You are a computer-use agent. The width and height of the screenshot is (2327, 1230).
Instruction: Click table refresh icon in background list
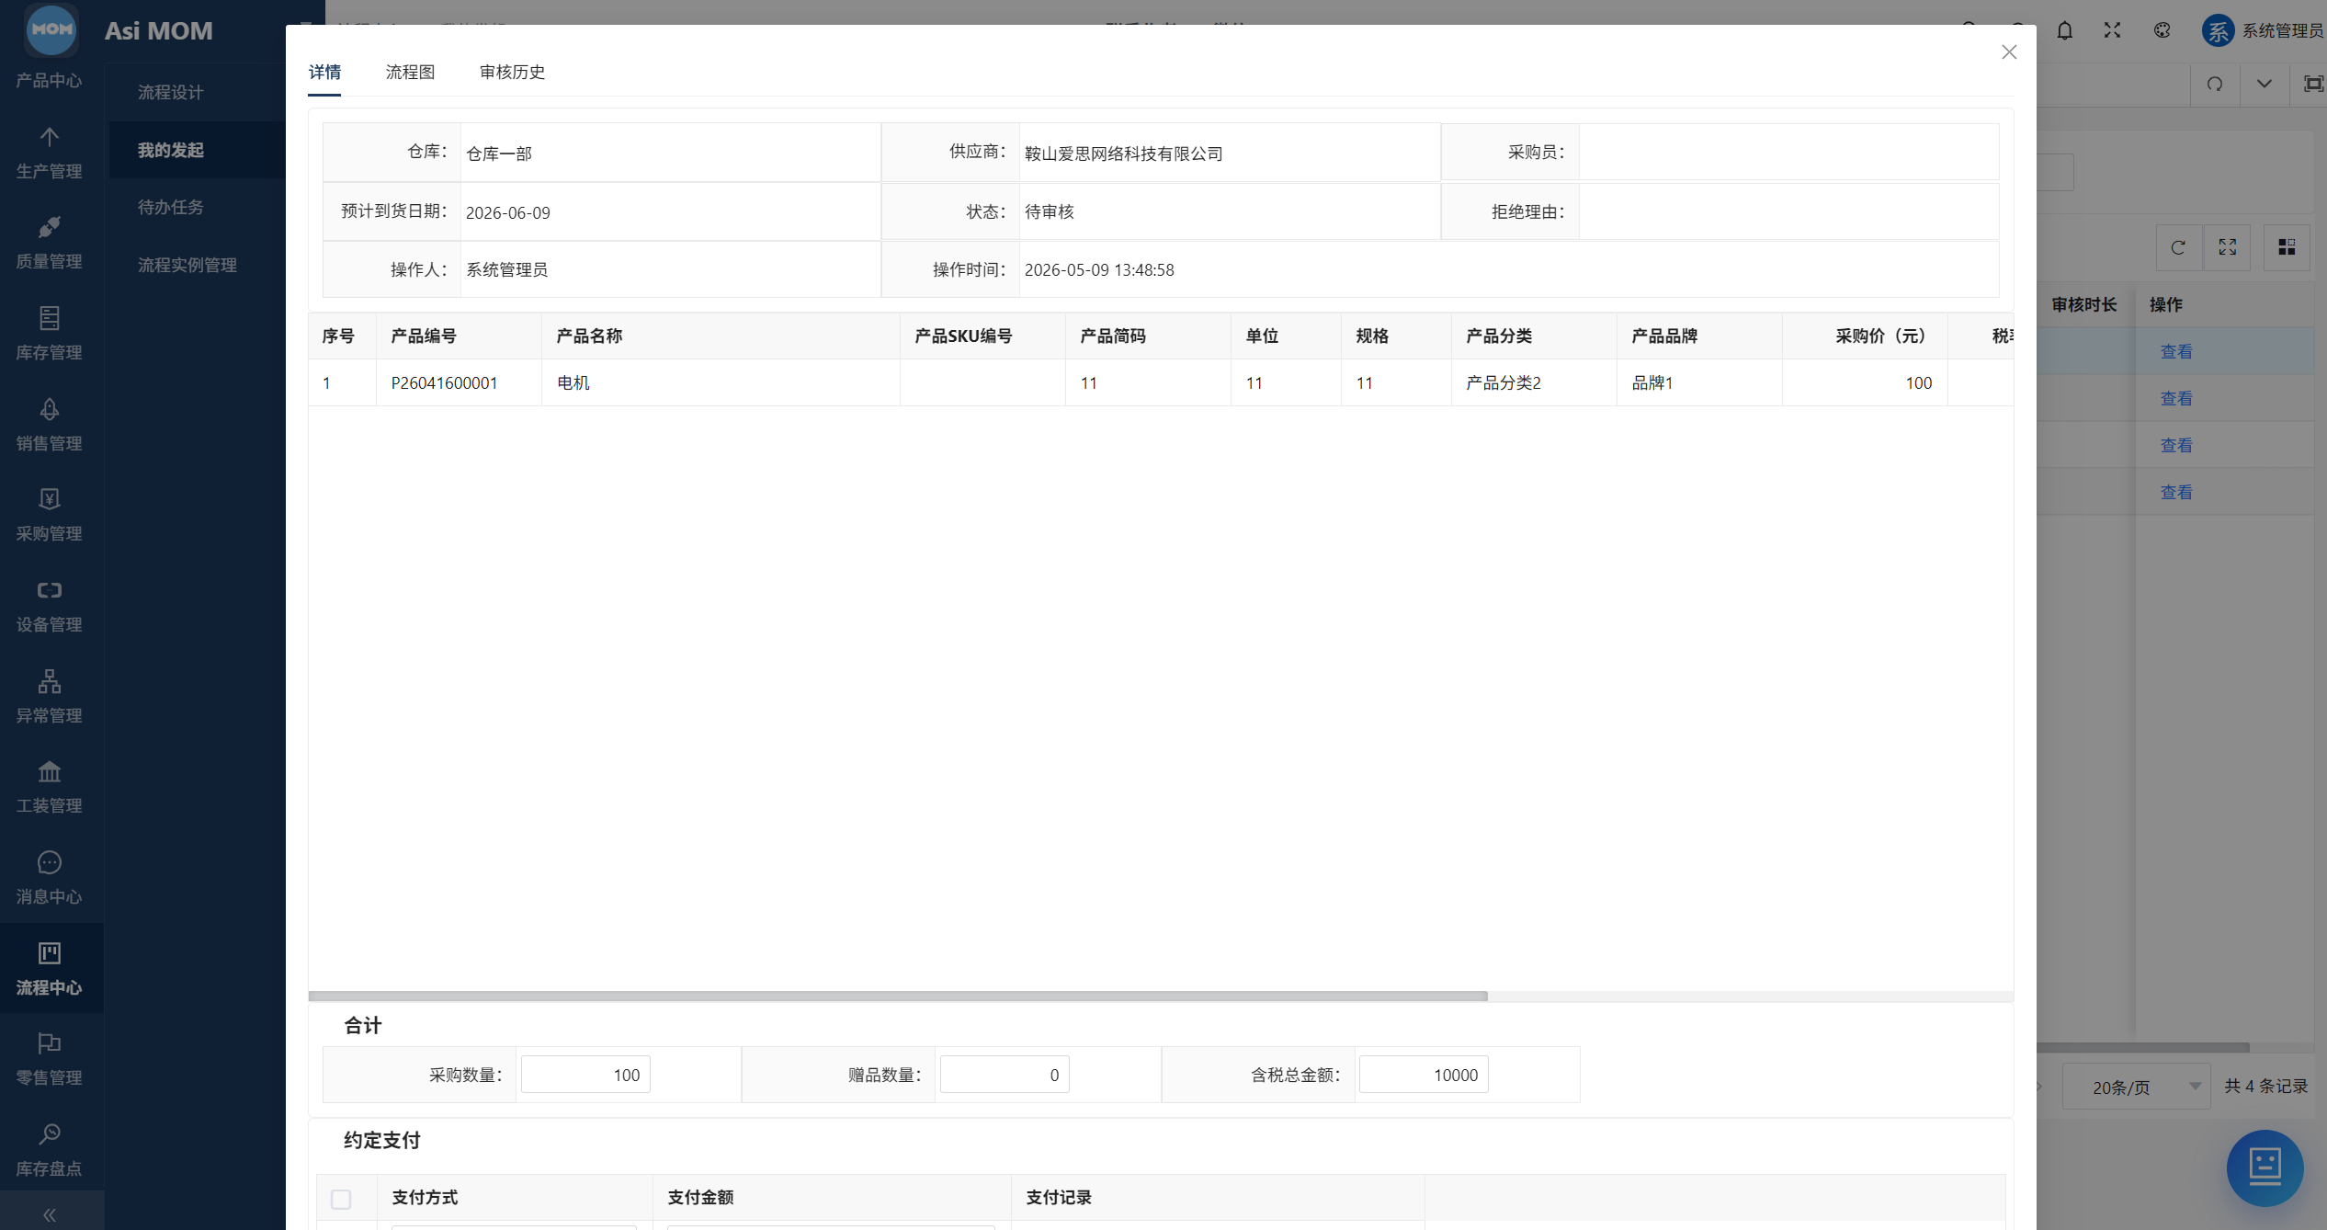[x=2178, y=247]
